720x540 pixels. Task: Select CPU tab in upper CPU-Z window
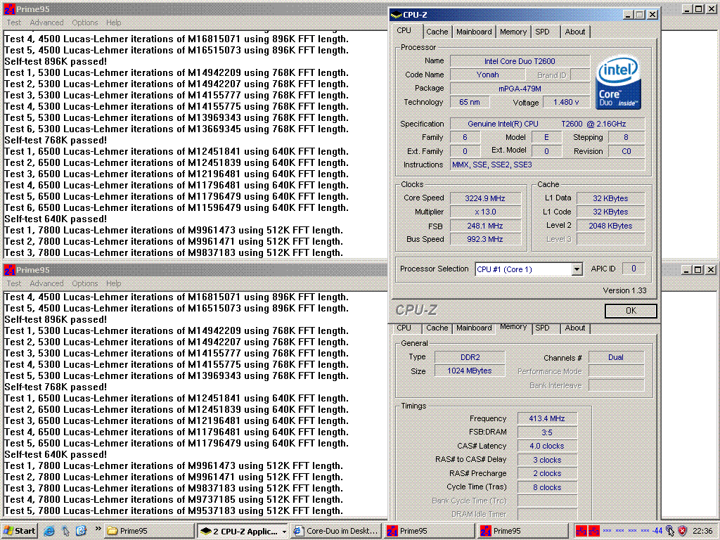[x=404, y=31]
